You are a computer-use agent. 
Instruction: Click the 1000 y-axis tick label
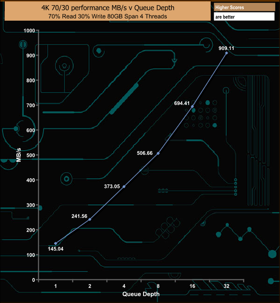click(29, 31)
